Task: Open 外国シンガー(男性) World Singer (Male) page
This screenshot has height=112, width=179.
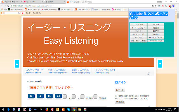Action: (x=81, y=71)
